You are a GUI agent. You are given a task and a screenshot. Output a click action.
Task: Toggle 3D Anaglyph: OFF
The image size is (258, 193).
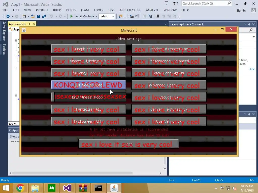(x=88, y=73)
